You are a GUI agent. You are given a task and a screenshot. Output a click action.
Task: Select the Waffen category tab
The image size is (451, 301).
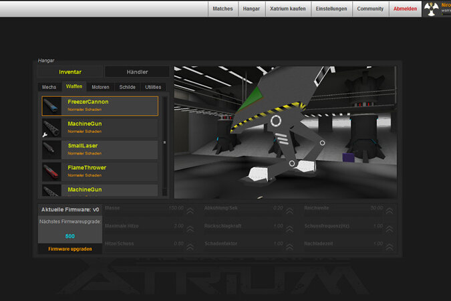74,86
